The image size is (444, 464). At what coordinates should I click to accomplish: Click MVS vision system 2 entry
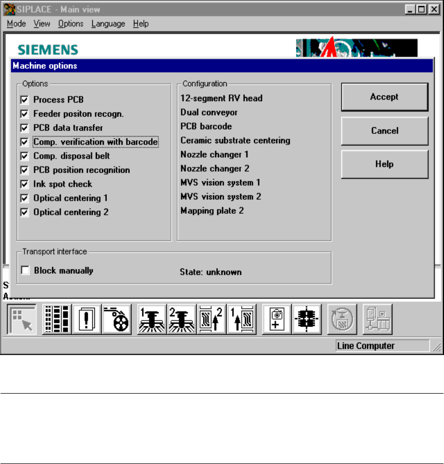click(220, 197)
